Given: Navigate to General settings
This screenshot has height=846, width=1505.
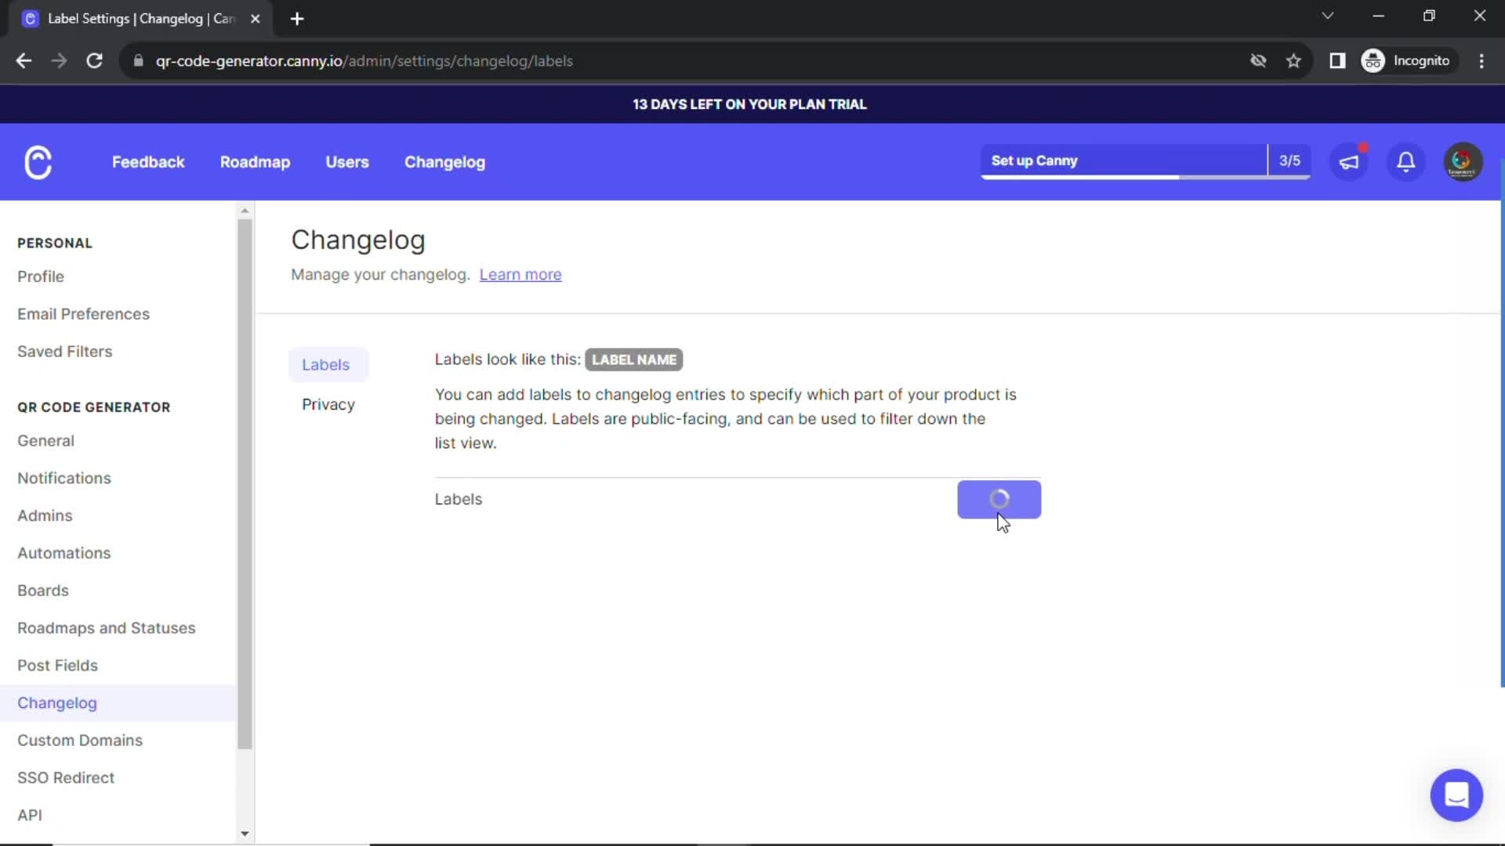Looking at the screenshot, I should coord(45,441).
